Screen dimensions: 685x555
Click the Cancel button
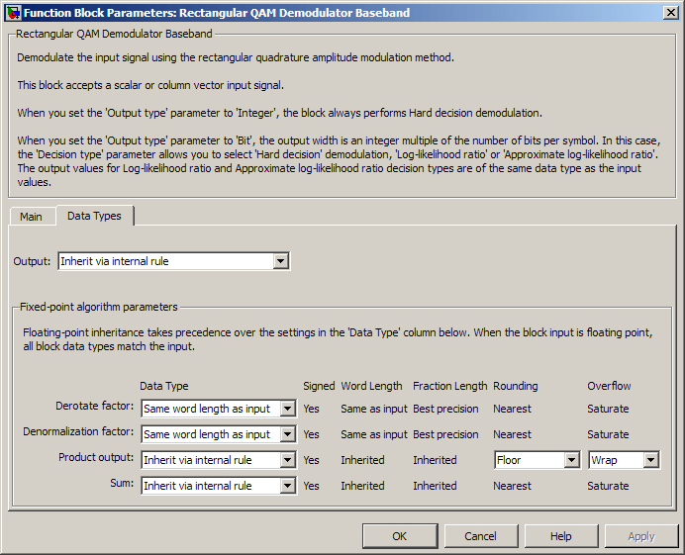click(x=480, y=536)
